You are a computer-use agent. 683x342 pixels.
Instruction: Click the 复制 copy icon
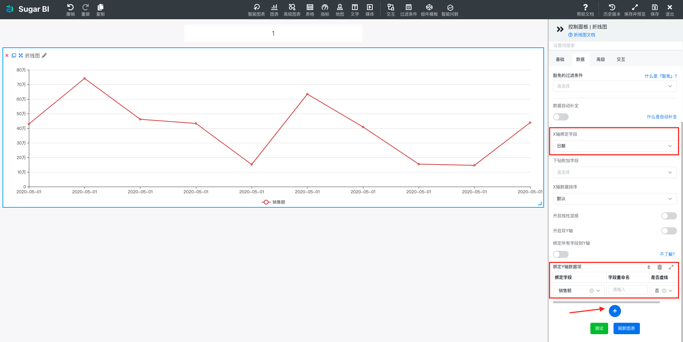[x=100, y=10]
